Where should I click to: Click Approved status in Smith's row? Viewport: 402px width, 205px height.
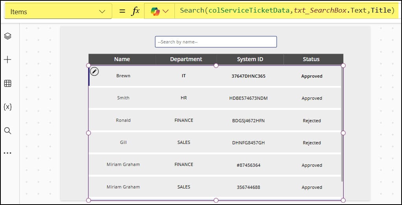point(312,98)
